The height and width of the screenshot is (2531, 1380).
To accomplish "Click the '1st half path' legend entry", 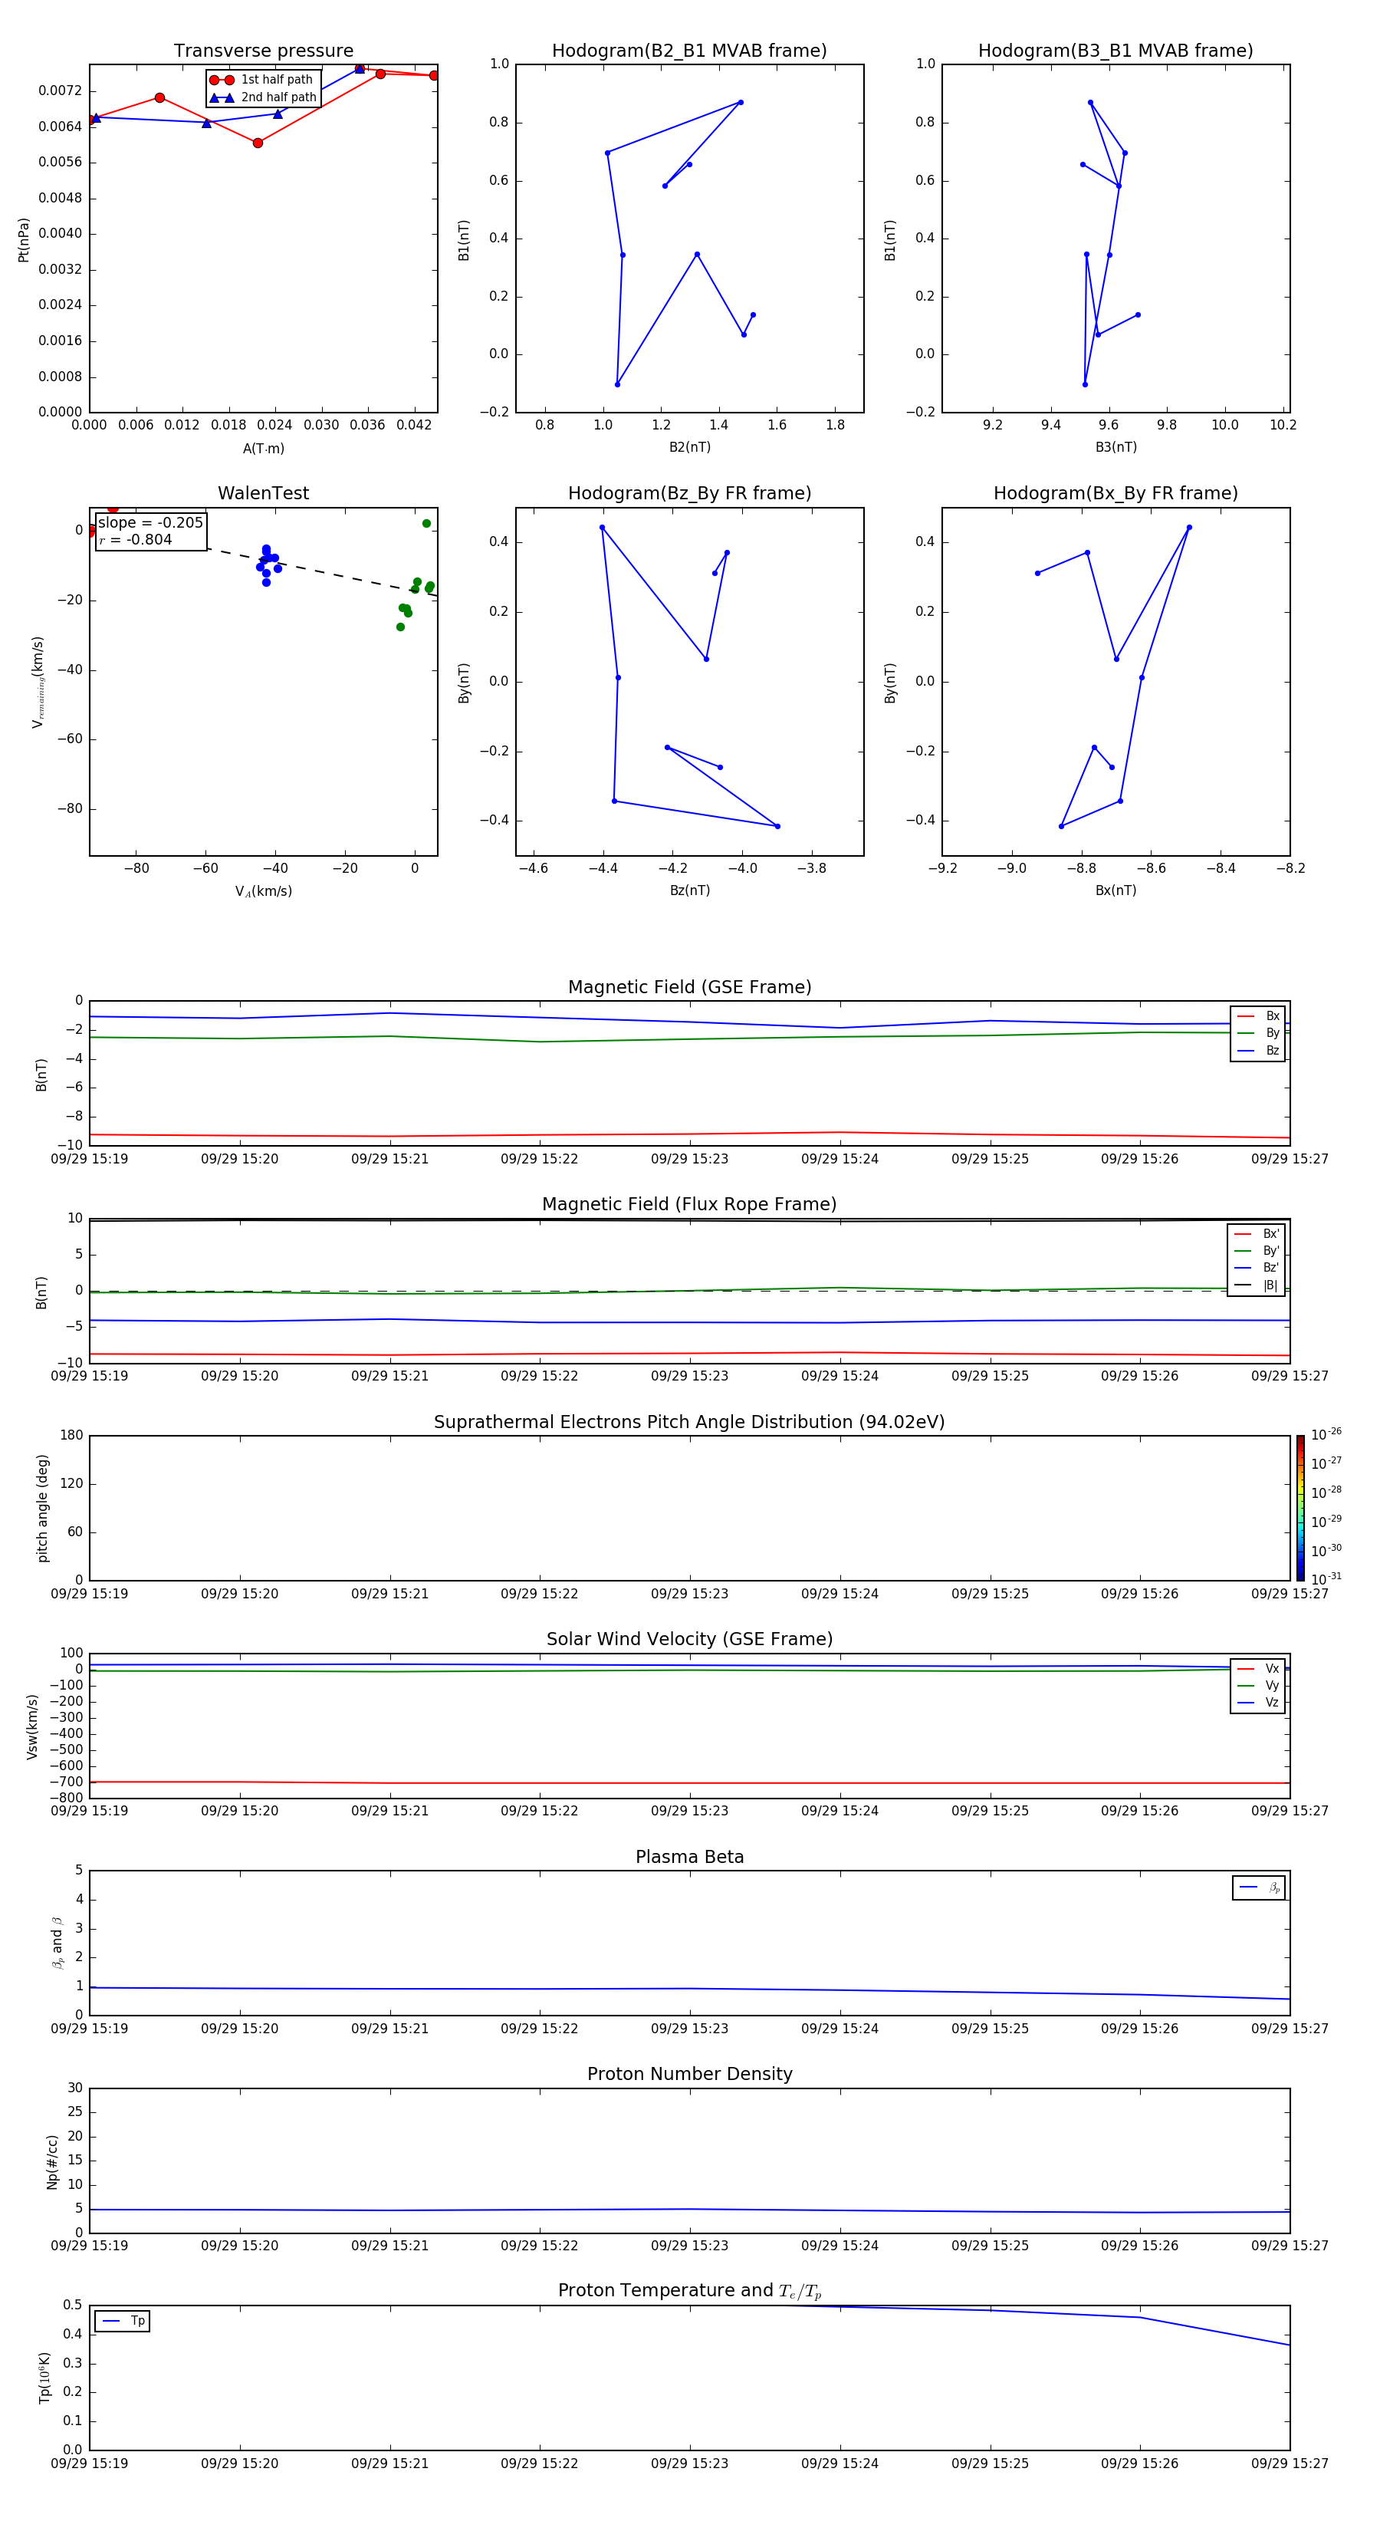I will (263, 80).
